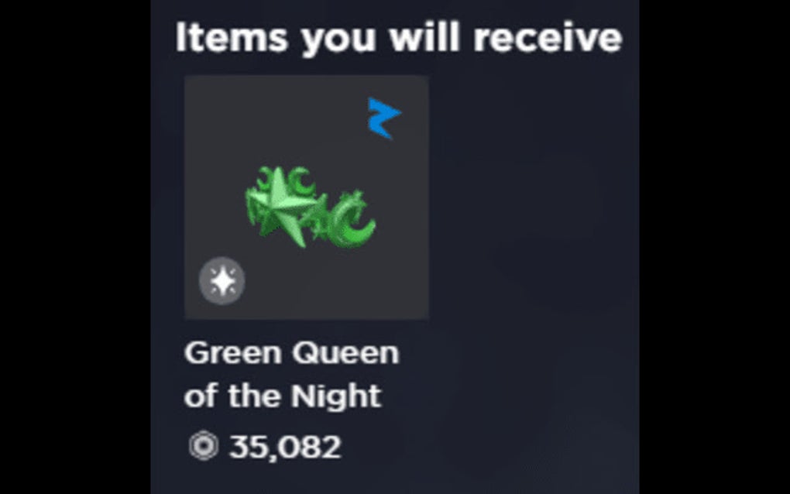The width and height of the screenshot is (790, 494).
Task: Click the word 'you' in the heading
Action: point(338,41)
